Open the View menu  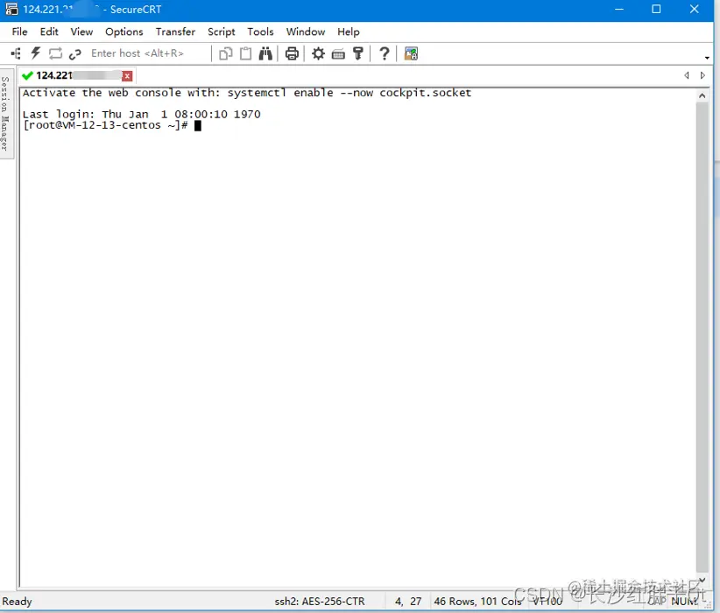(x=81, y=32)
